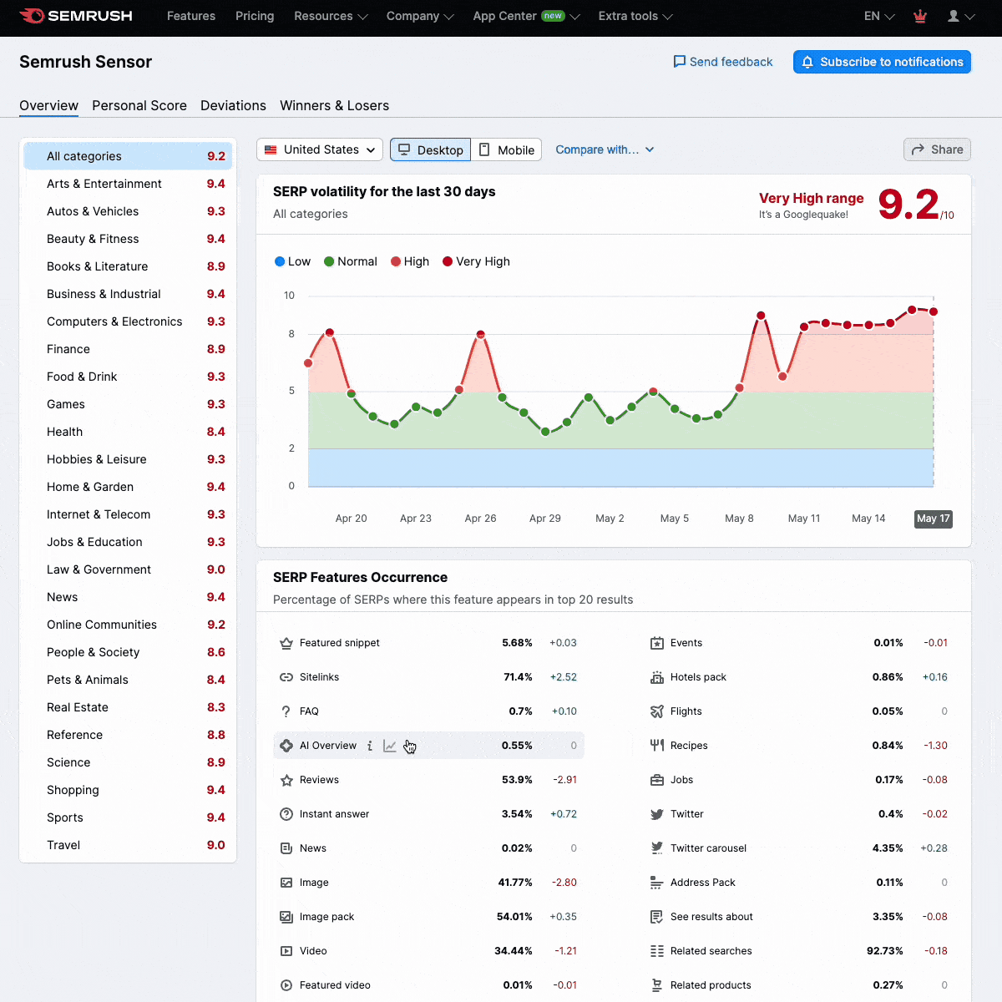Expand the Company menu
The width and height of the screenshot is (1002, 1002).
(x=420, y=16)
